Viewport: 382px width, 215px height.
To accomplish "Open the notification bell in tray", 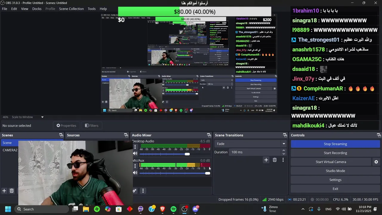I will (376, 209).
